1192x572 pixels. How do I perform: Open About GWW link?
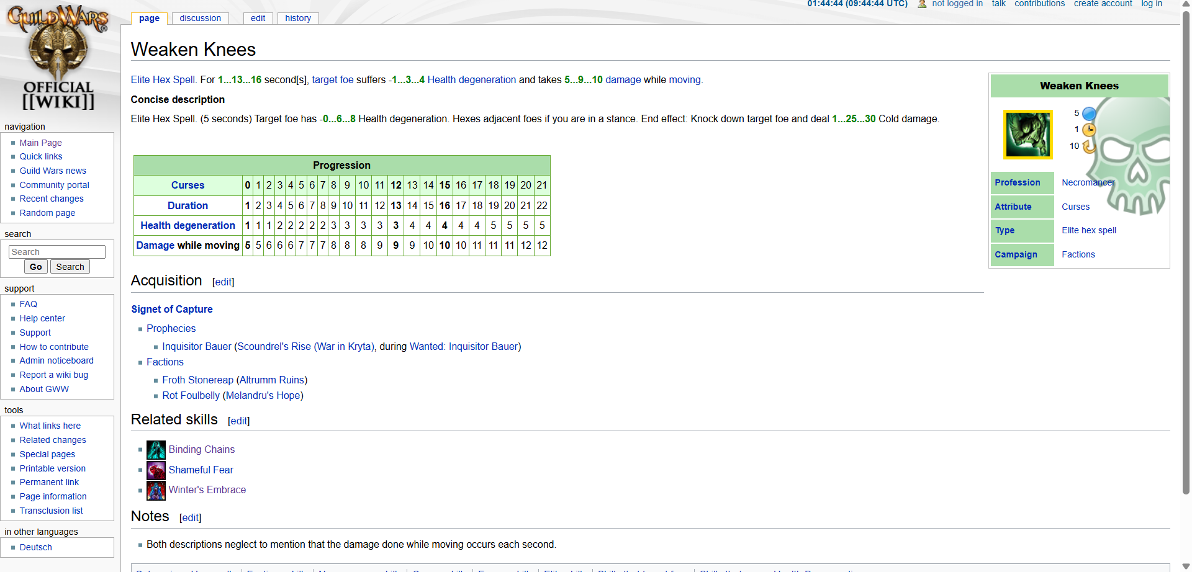tap(44, 389)
